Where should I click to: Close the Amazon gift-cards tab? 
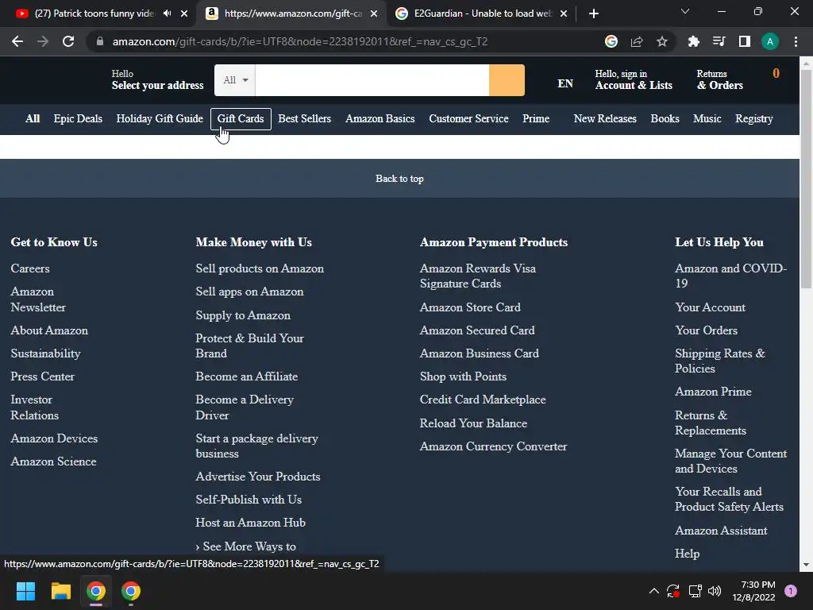374,14
